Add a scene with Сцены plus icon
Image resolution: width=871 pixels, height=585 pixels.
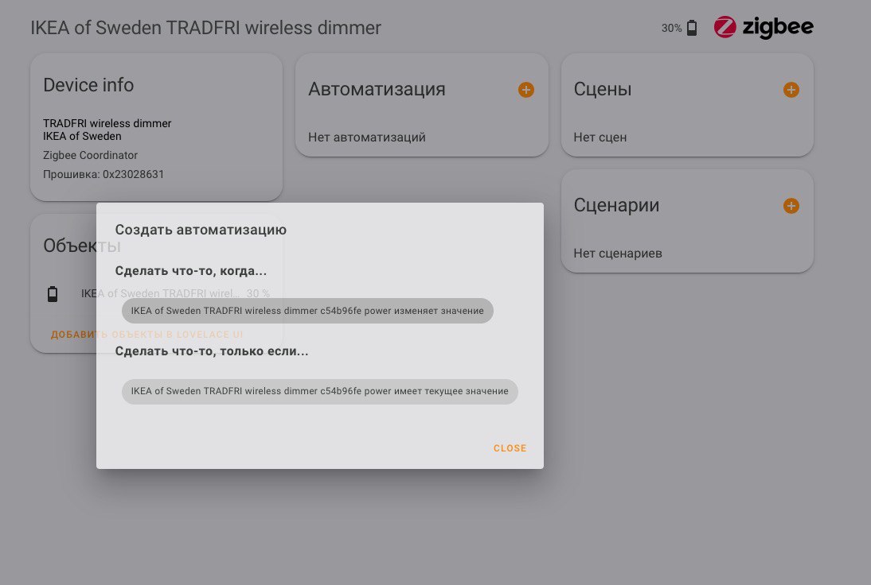click(791, 90)
